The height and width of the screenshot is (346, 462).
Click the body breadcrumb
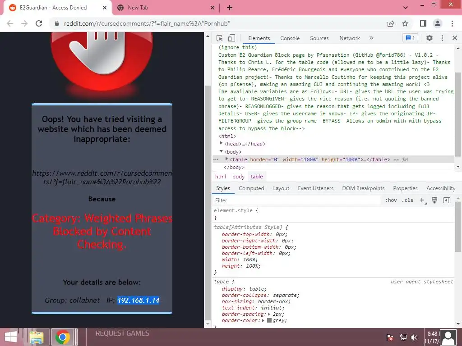238,177
